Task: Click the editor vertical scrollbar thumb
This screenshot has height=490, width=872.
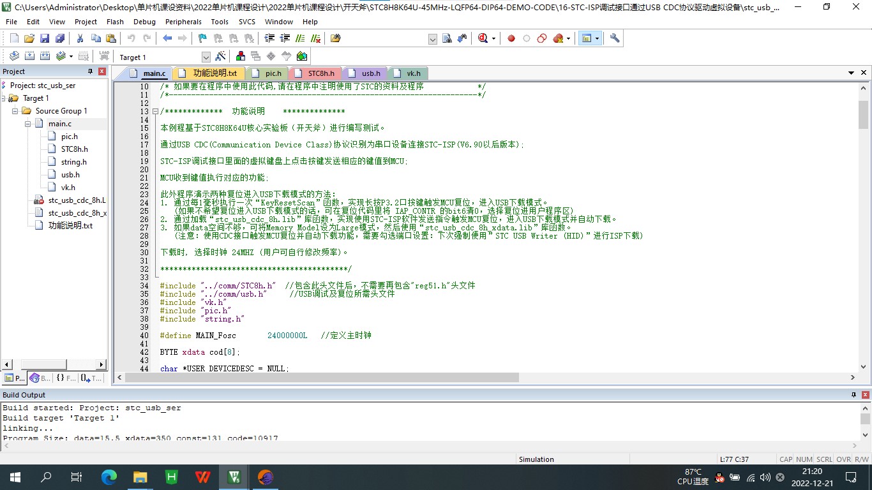Action: point(863,114)
